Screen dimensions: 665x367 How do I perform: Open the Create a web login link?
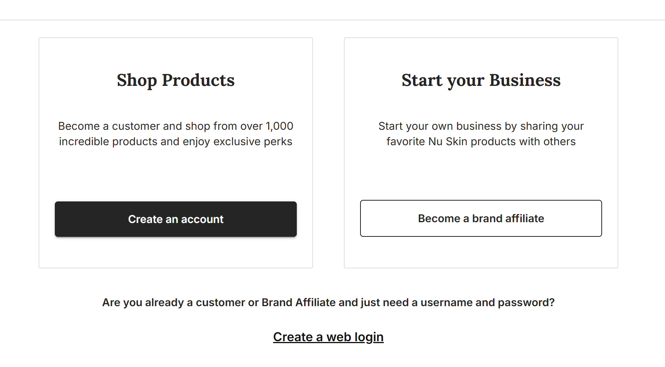[x=328, y=337]
